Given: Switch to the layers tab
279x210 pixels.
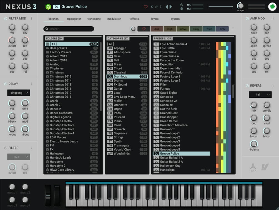Looking at the screenshot, I should click(x=155, y=19).
